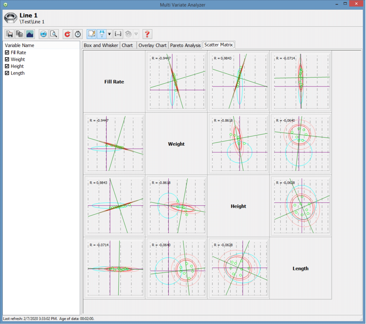This screenshot has height=324, width=366.
Task: Open the greyed undo dropdown arrow
Action: click(136, 34)
